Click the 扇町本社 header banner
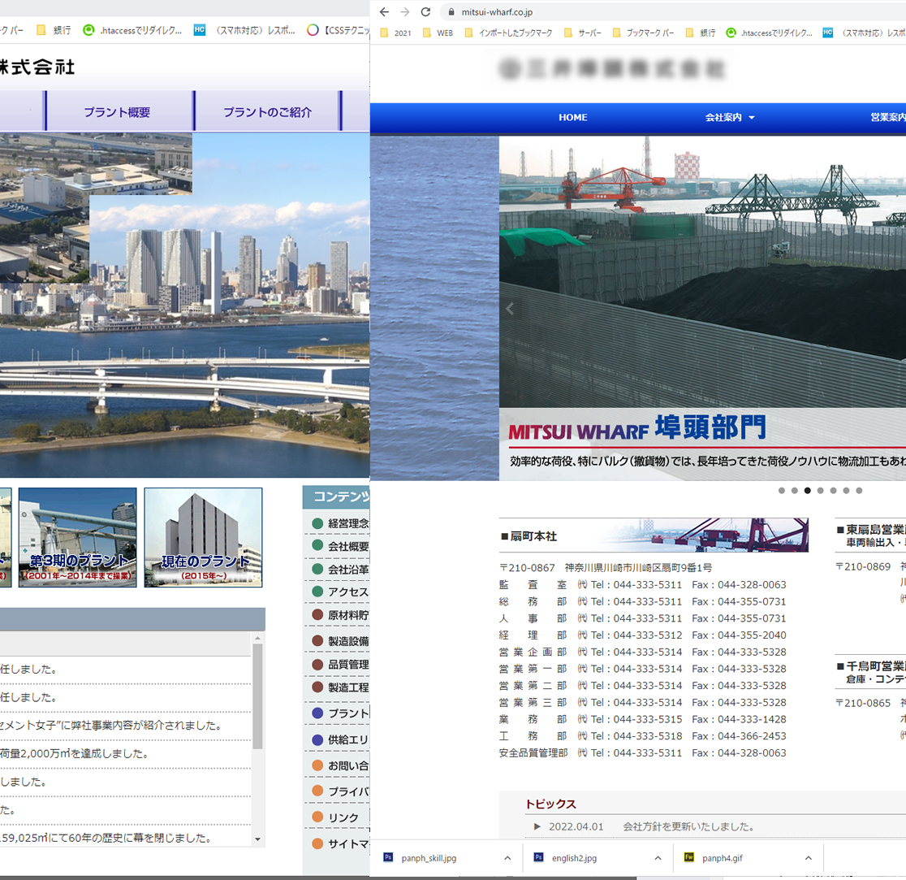The image size is (906, 880). [654, 535]
